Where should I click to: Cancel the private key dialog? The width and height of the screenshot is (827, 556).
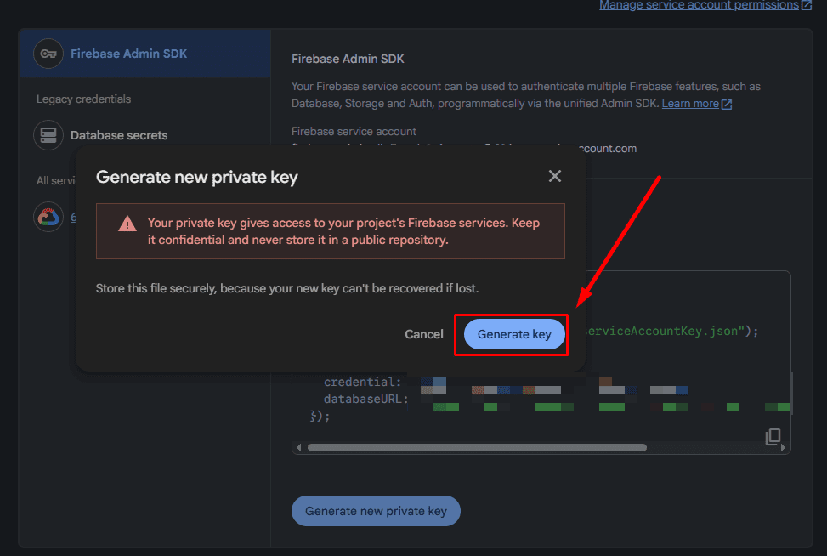[423, 334]
